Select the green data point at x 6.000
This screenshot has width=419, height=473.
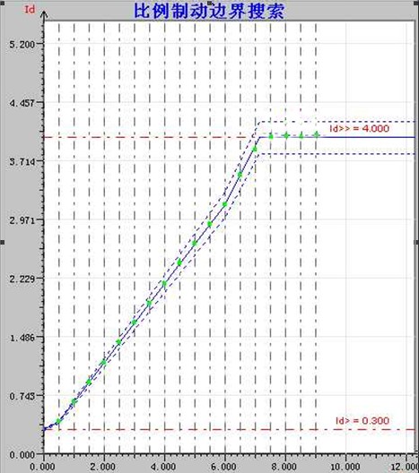tap(225, 204)
